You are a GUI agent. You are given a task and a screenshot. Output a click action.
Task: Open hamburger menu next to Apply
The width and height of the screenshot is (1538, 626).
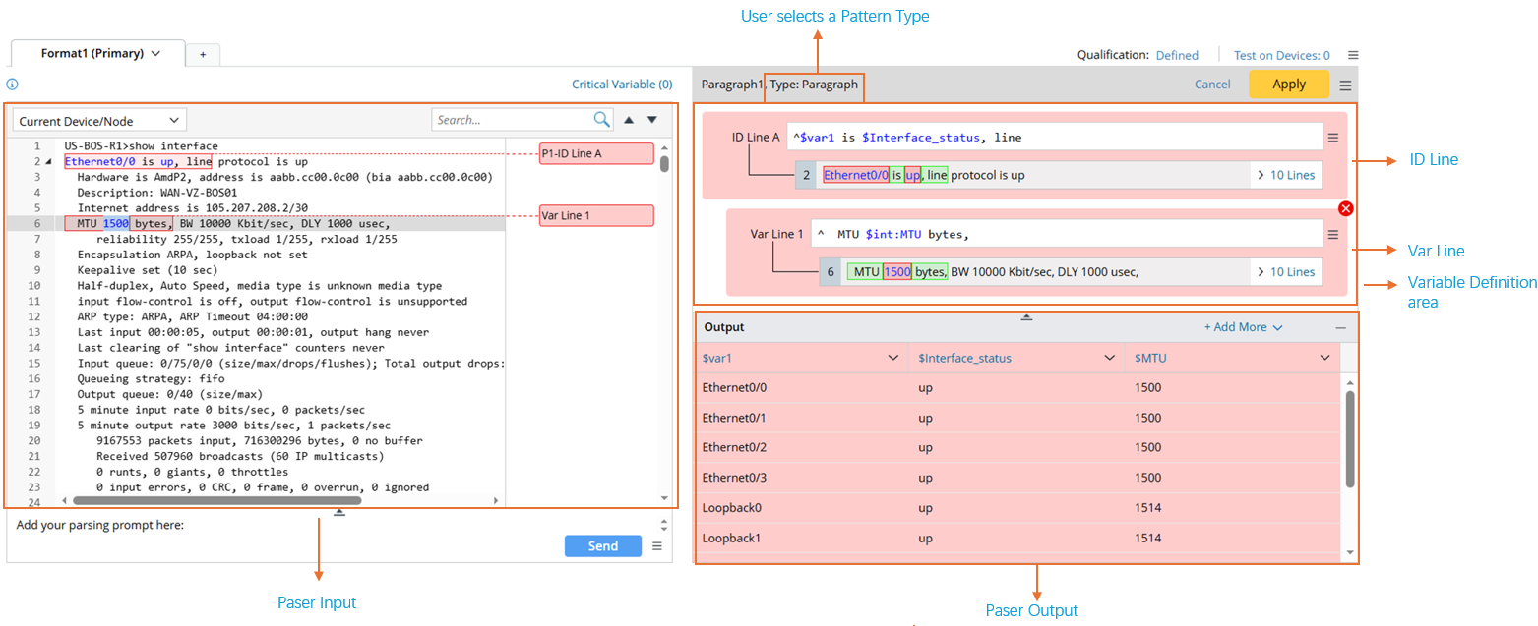tap(1345, 85)
